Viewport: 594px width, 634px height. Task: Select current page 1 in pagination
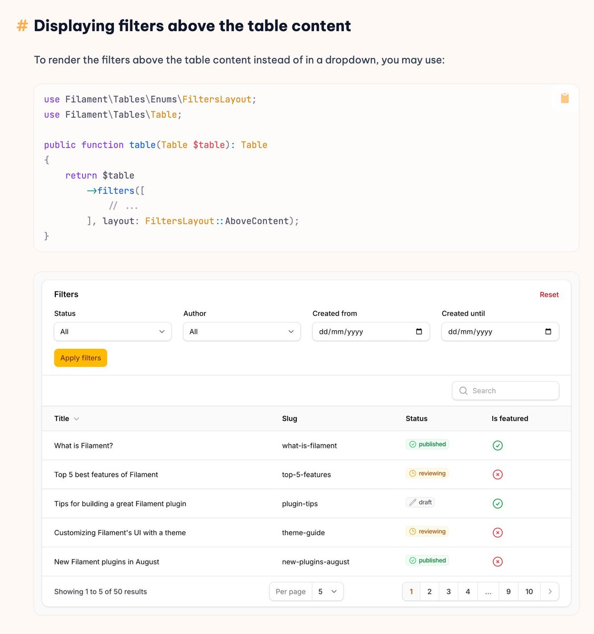(411, 592)
